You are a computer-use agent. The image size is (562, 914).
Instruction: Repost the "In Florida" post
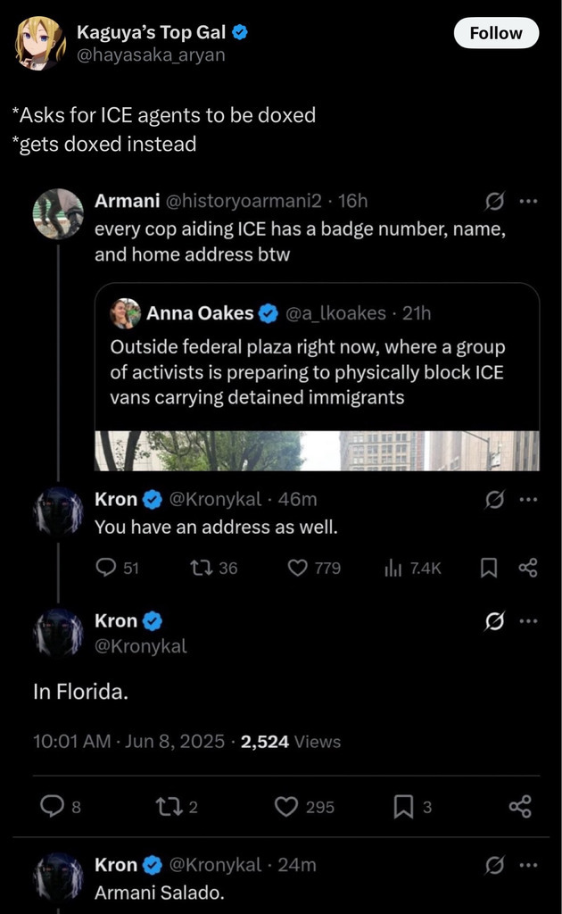pyautogui.click(x=166, y=807)
